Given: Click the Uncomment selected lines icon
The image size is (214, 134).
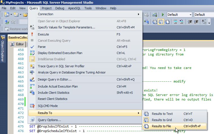Looking at the screenshot, I should click(182, 22).
